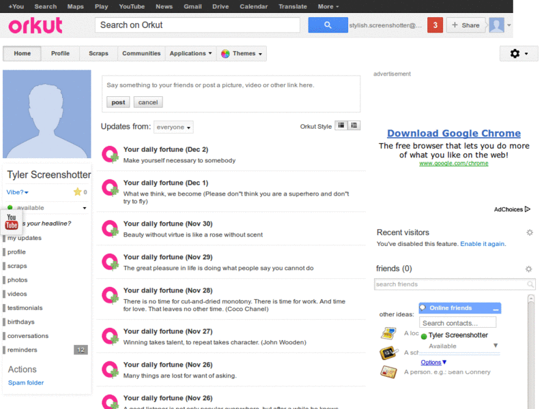Click the Themes color wheel icon
The image size is (546, 409).
225,54
